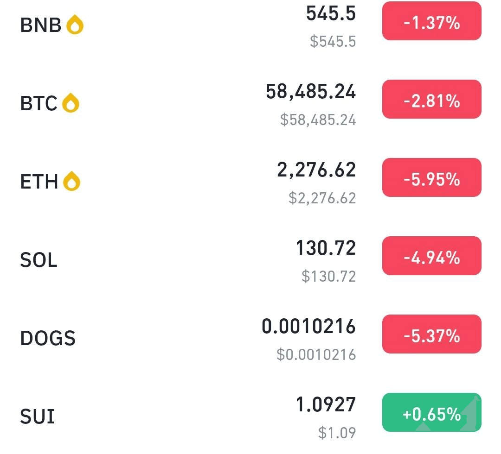Select the ETH ticker label

coord(39,182)
